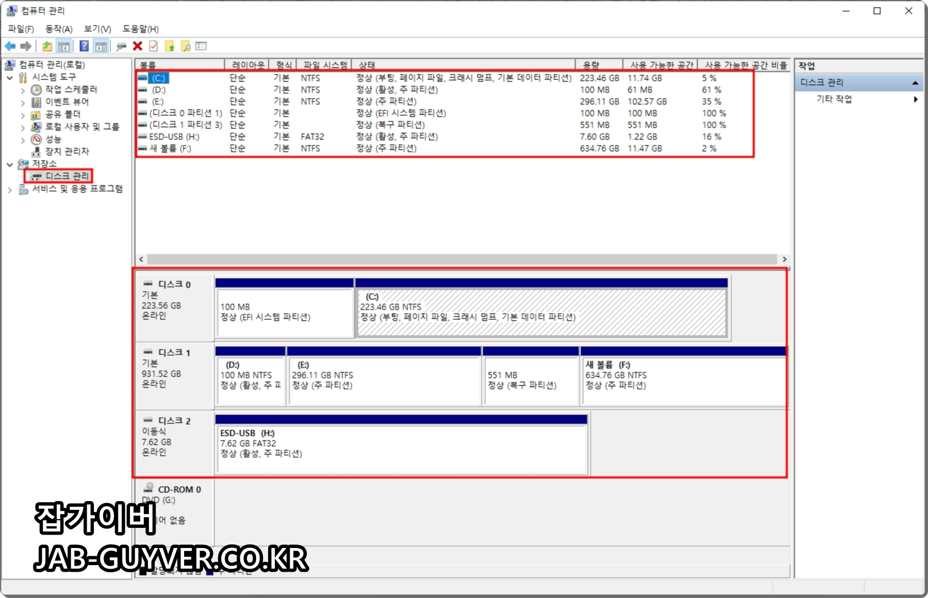Open properties via the checked-document toolbar icon
This screenshot has height=598, width=928.
pos(153,46)
